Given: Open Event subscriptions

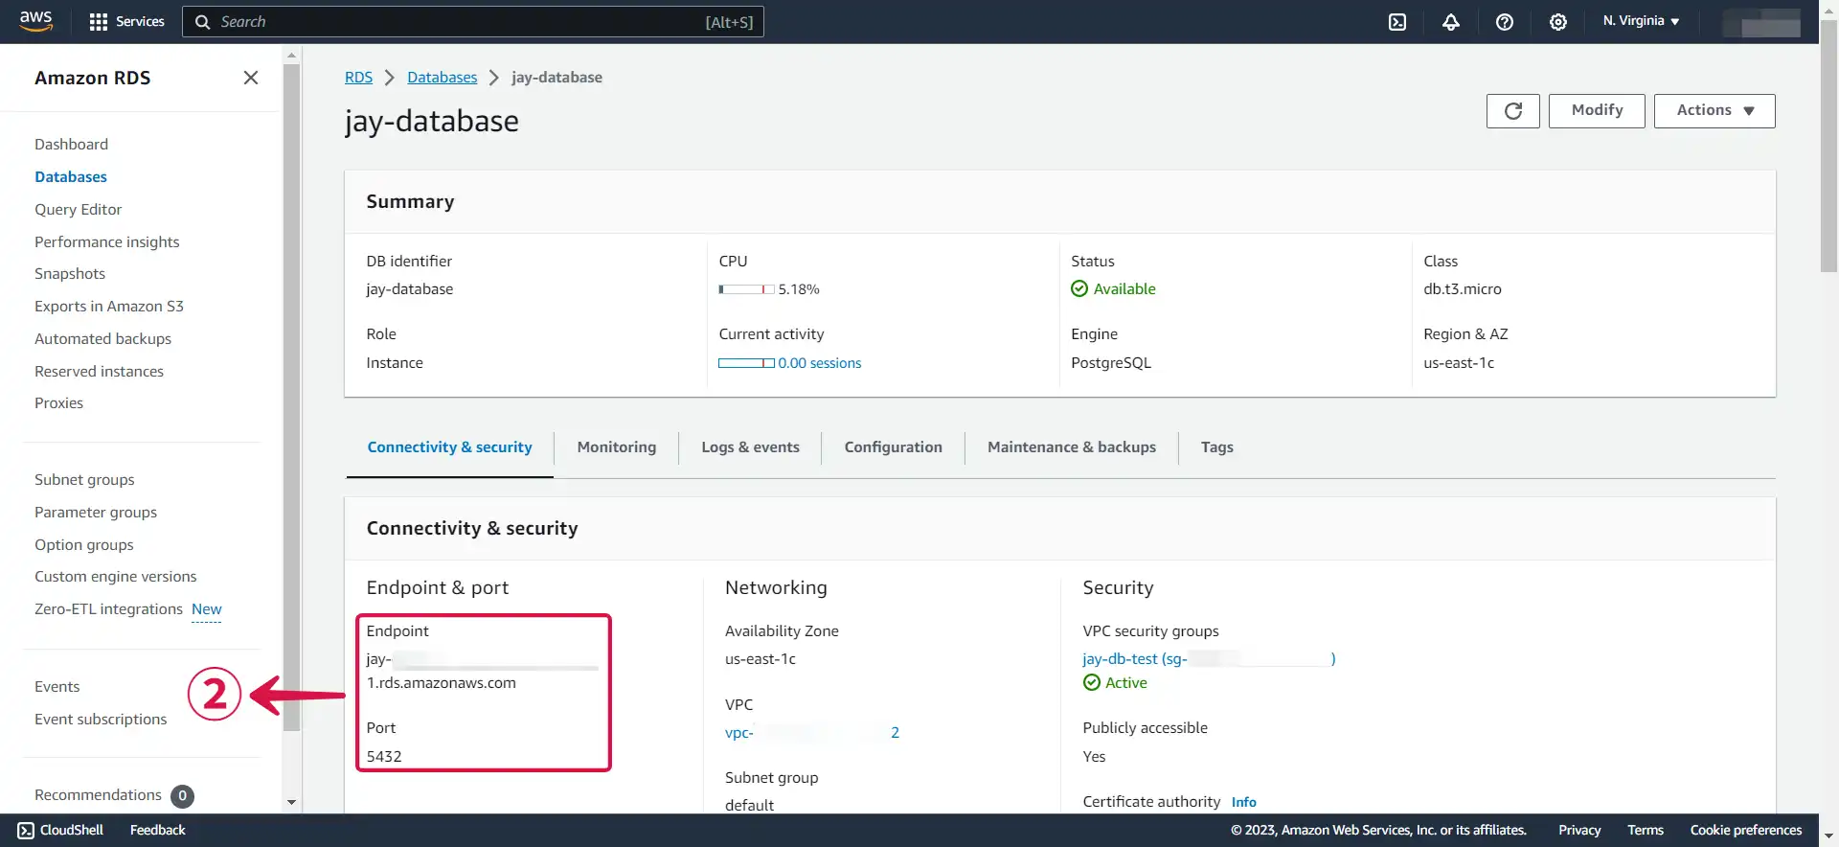Looking at the screenshot, I should pyautogui.click(x=101, y=720).
